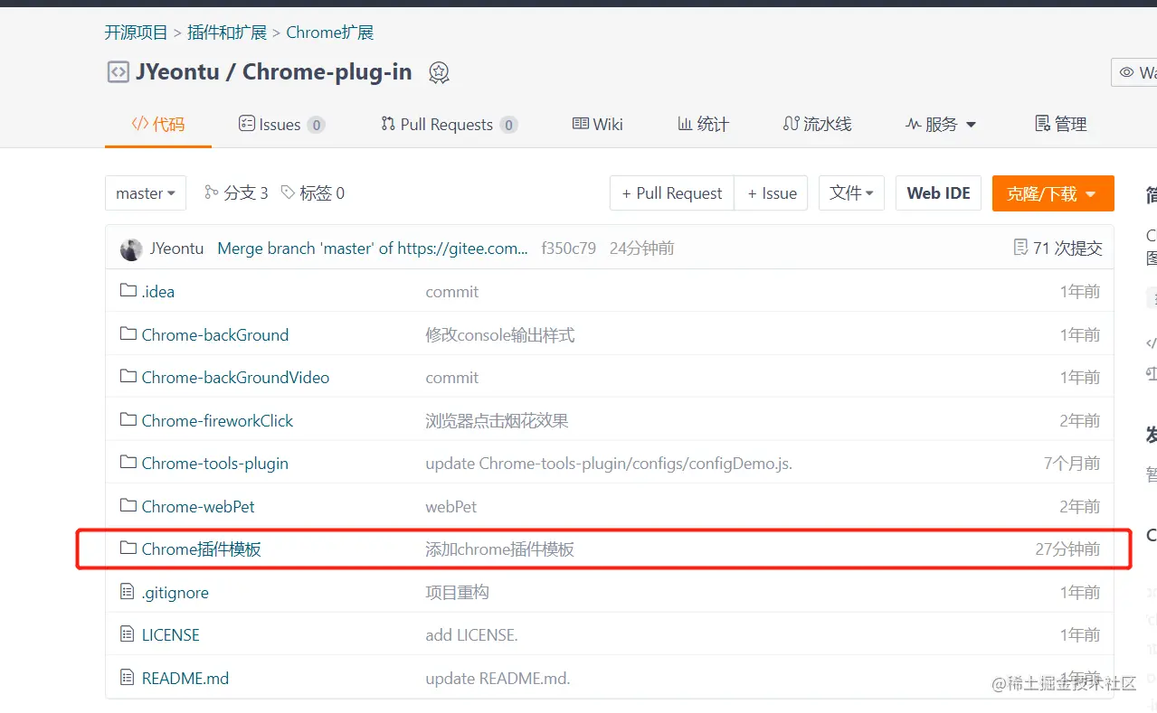Click the recommended badge icon after Chrome-plug-in
Image resolution: width=1157 pixels, height=713 pixels.
(x=440, y=73)
